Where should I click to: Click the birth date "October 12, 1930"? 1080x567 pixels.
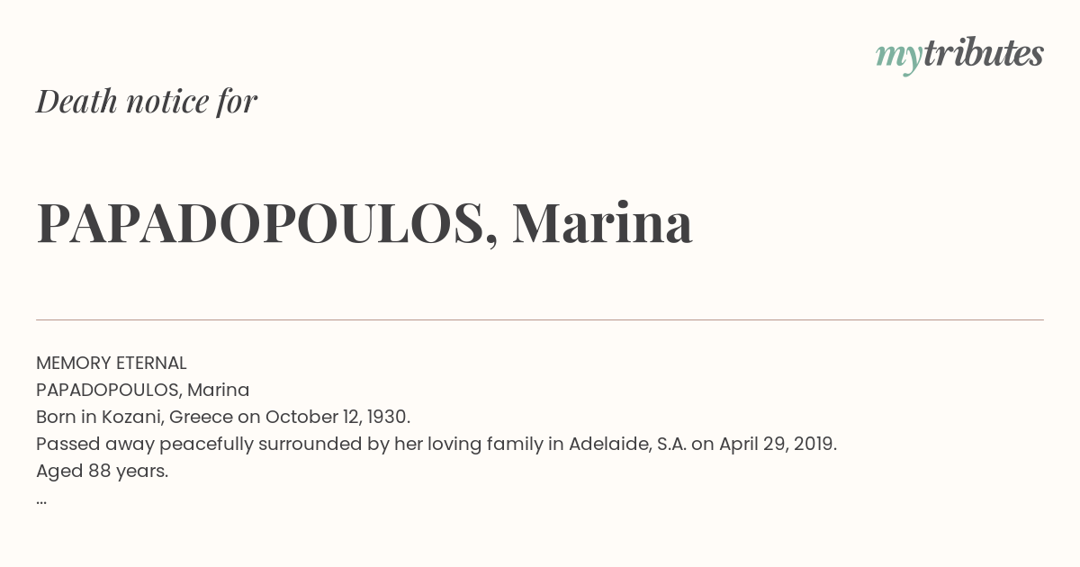pos(337,417)
